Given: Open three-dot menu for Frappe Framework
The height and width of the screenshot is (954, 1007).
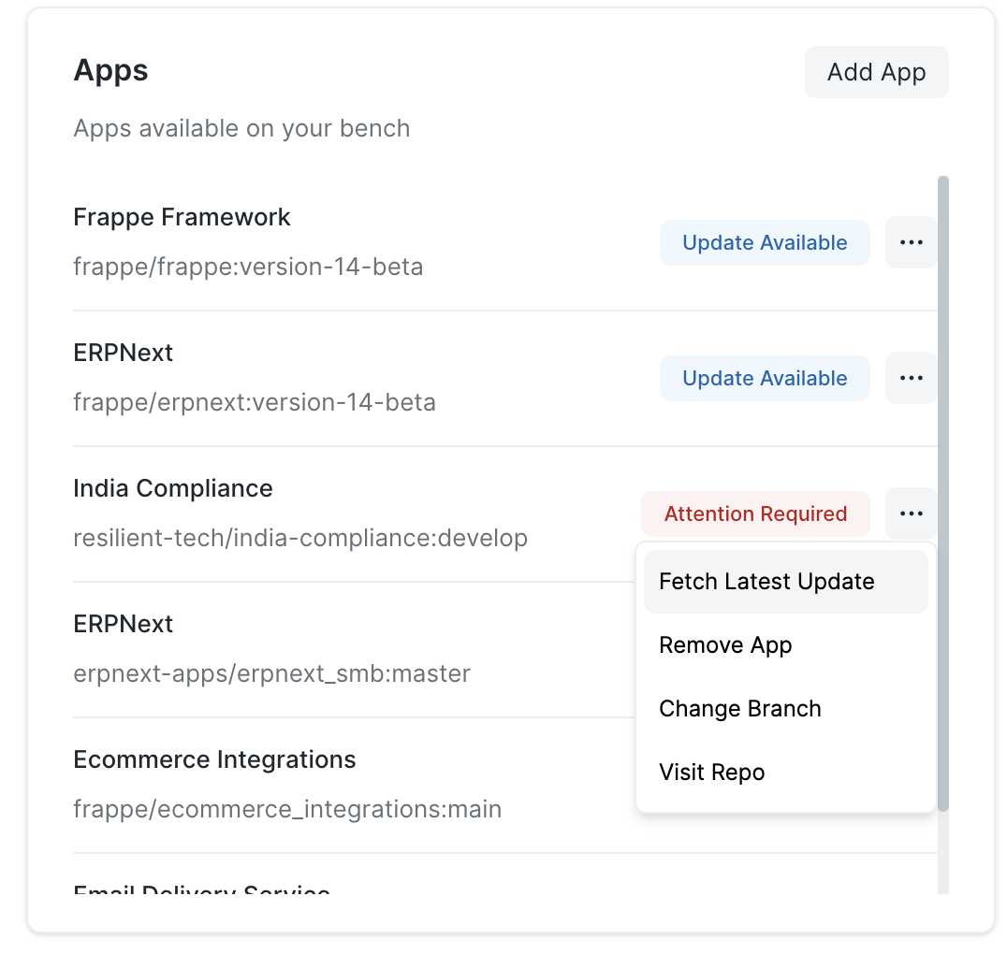Looking at the screenshot, I should [911, 242].
